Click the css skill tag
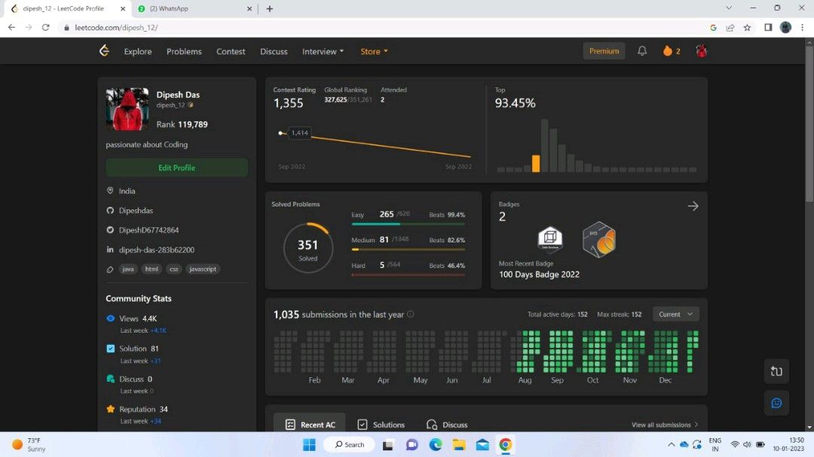 coord(174,270)
